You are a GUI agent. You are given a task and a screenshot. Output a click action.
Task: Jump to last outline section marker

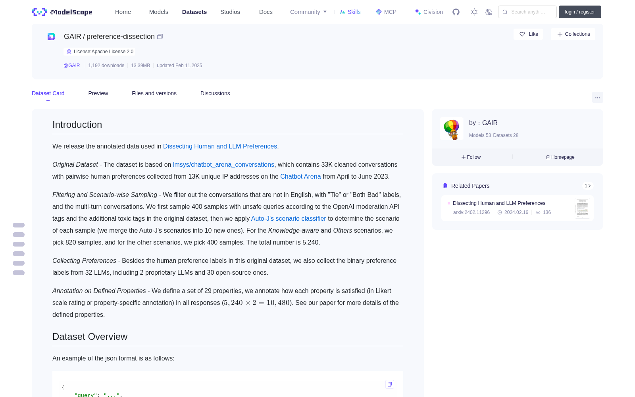19,273
